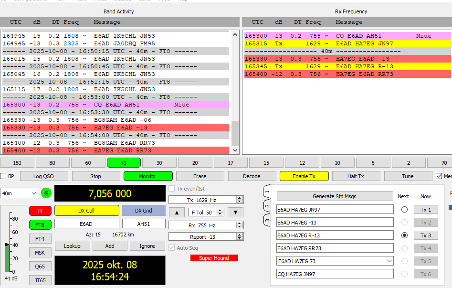The height and width of the screenshot is (288, 452).
Task: Expand the E6AD HA7EG 73 message dropdown
Action: click(x=389, y=261)
